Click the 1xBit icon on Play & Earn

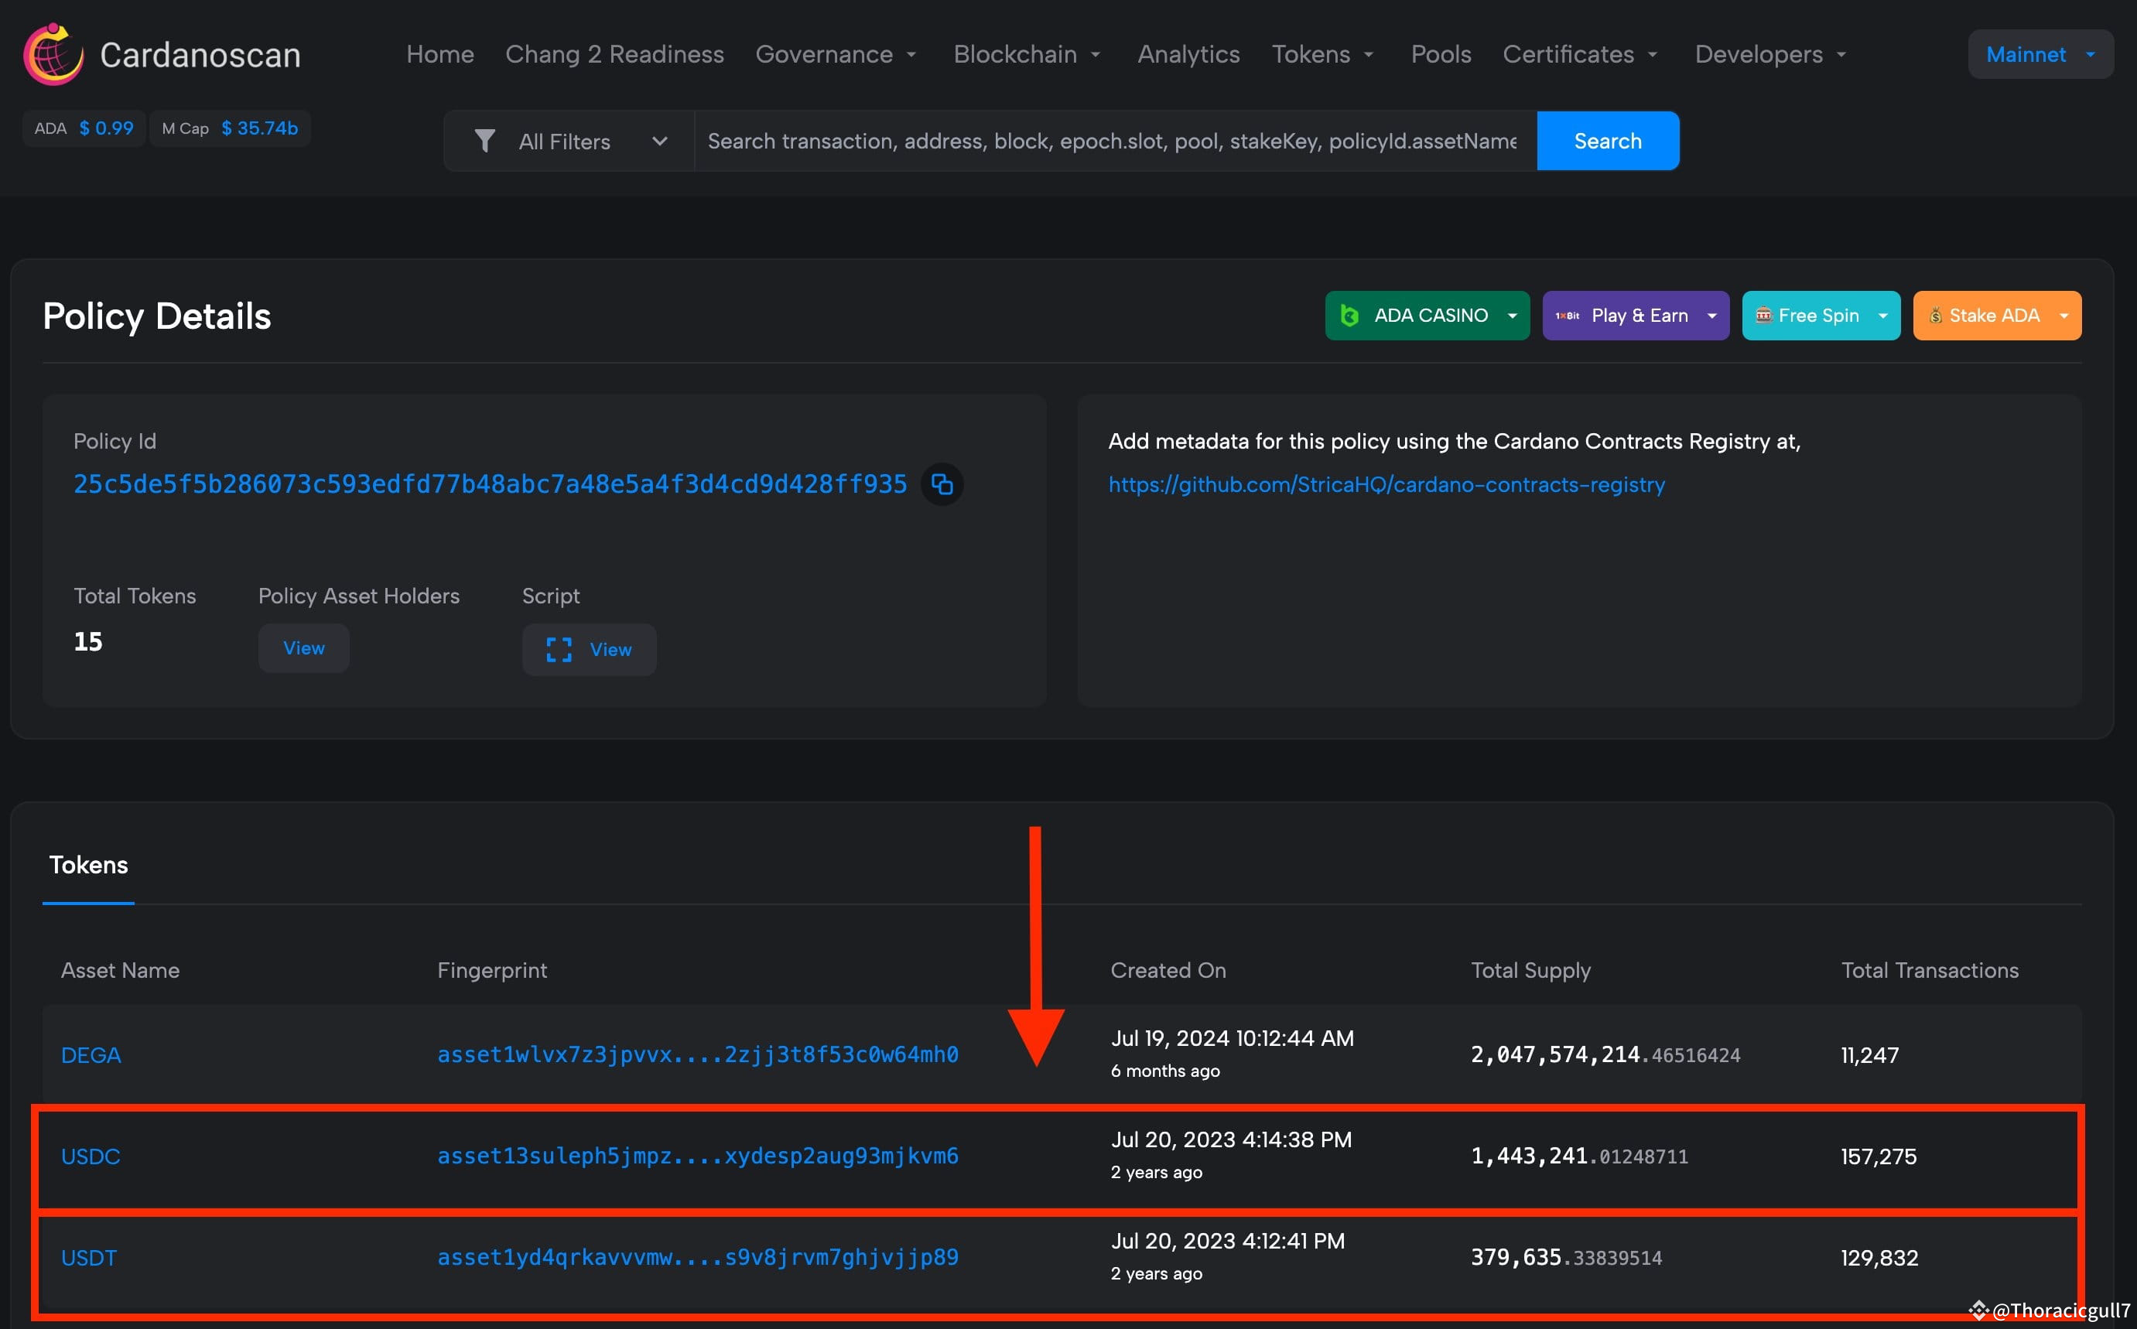coord(1567,315)
